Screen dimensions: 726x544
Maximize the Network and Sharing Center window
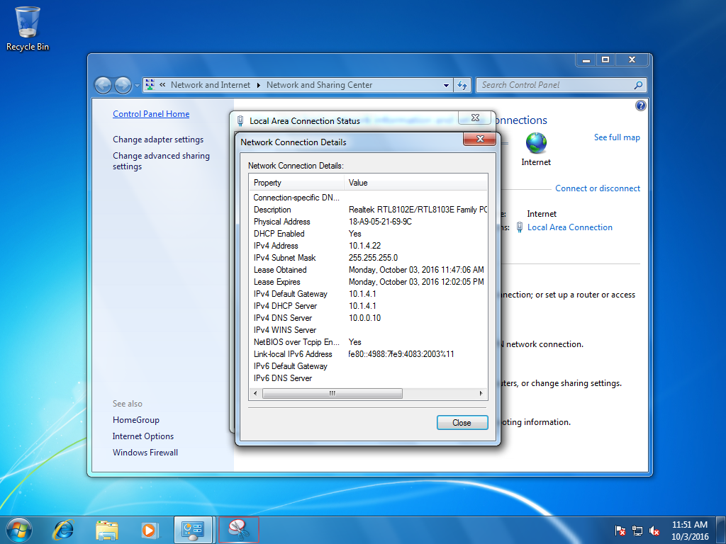605,59
